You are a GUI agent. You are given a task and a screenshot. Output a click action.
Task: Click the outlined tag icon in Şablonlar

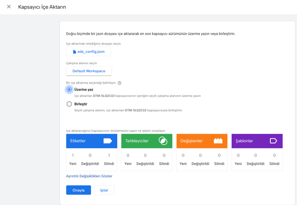tap(273, 141)
